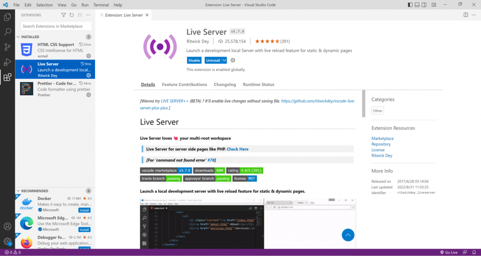Image resolution: width=481 pixels, height=256 pixels.
Task: Open the Help menu
Action: [118, 5]
